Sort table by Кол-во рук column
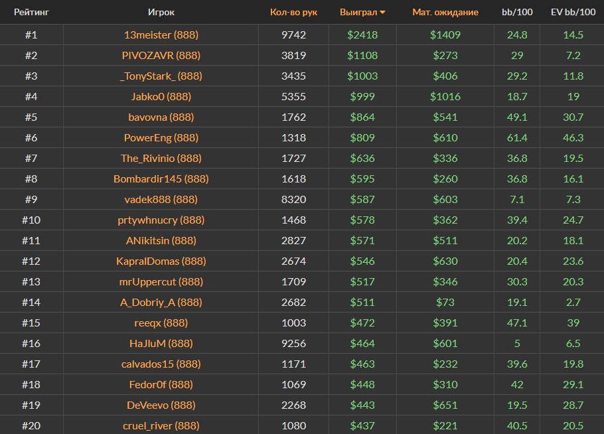604x434 pixels. click(293, 12)
